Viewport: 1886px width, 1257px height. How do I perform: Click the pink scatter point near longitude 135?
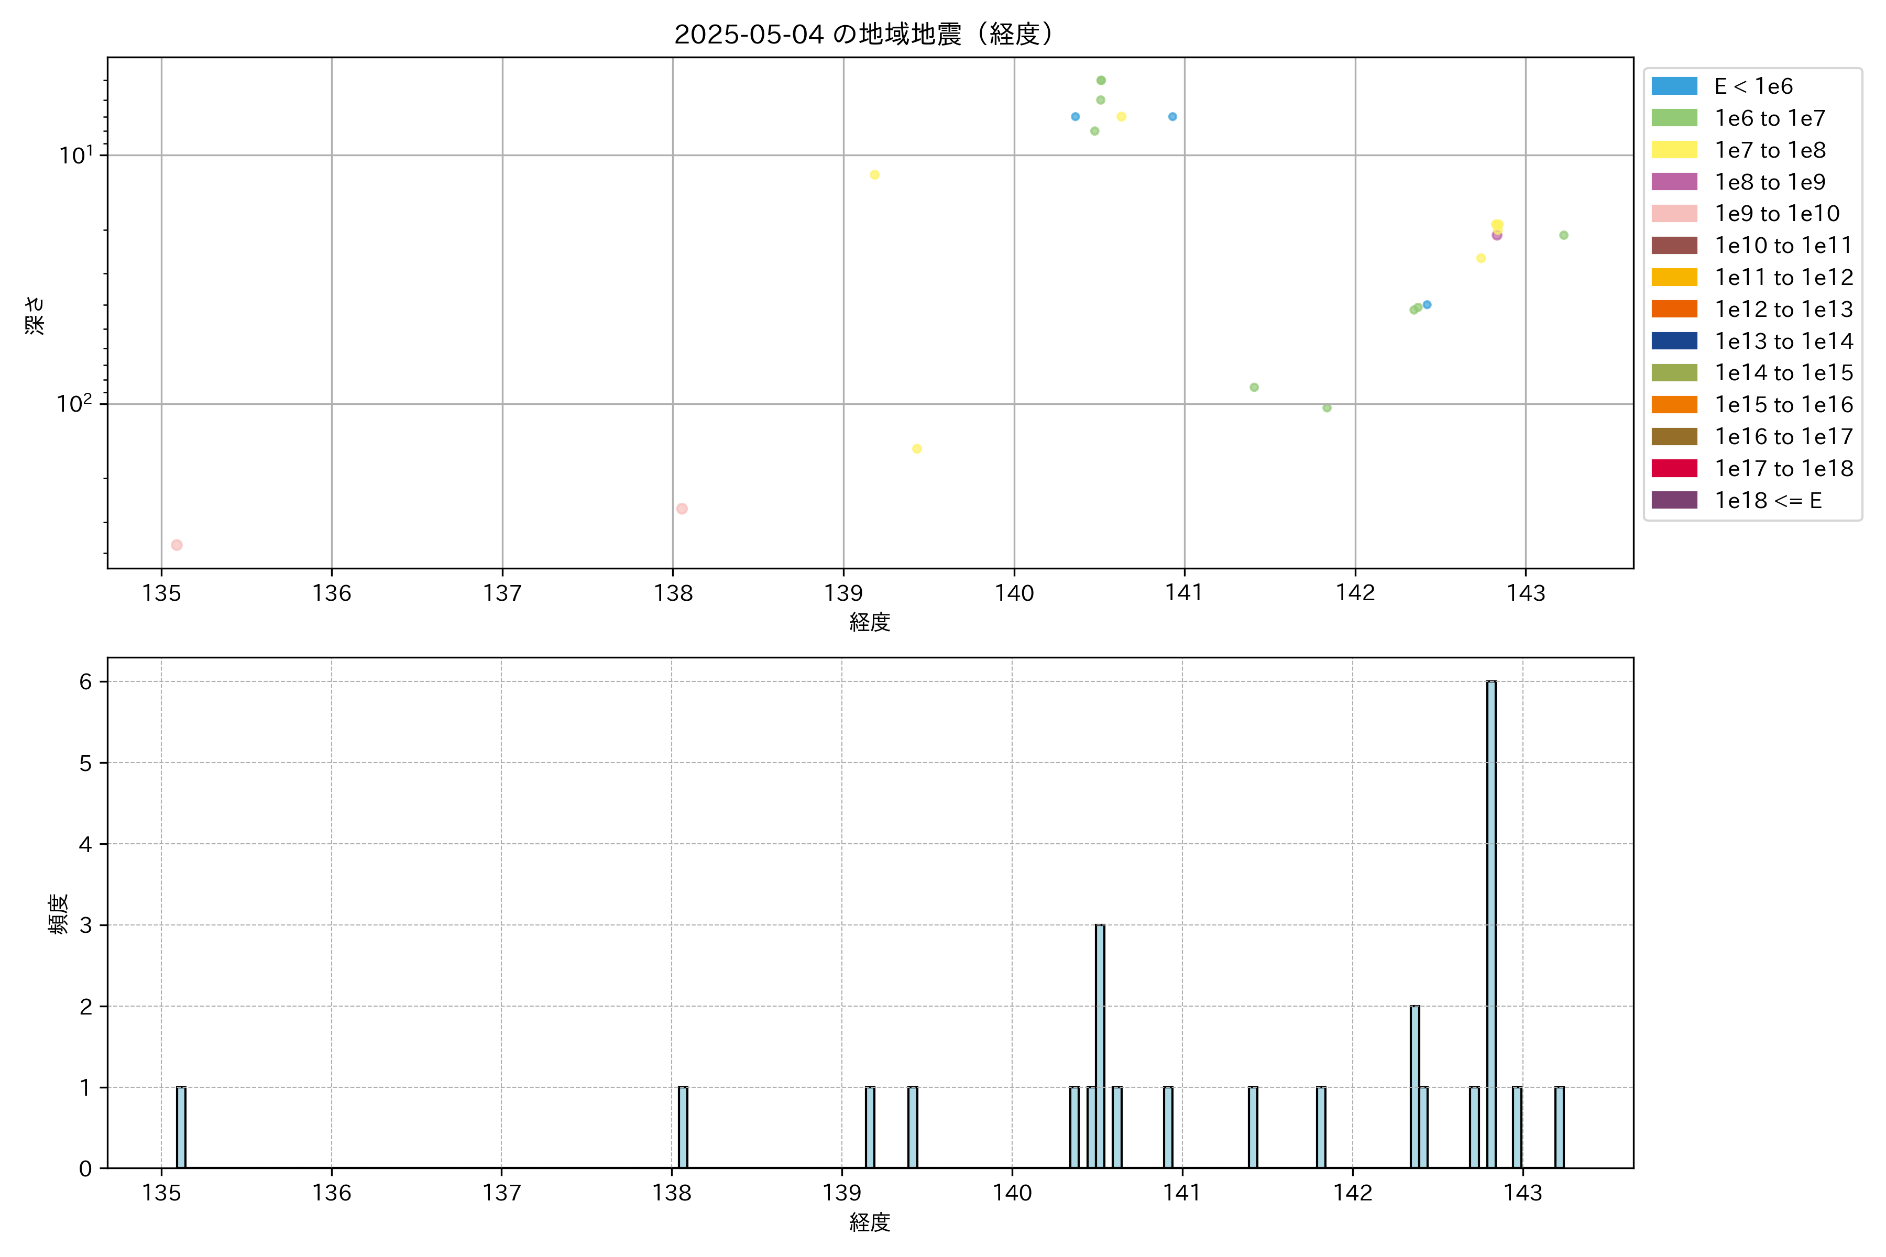click(x=177, y=545)
